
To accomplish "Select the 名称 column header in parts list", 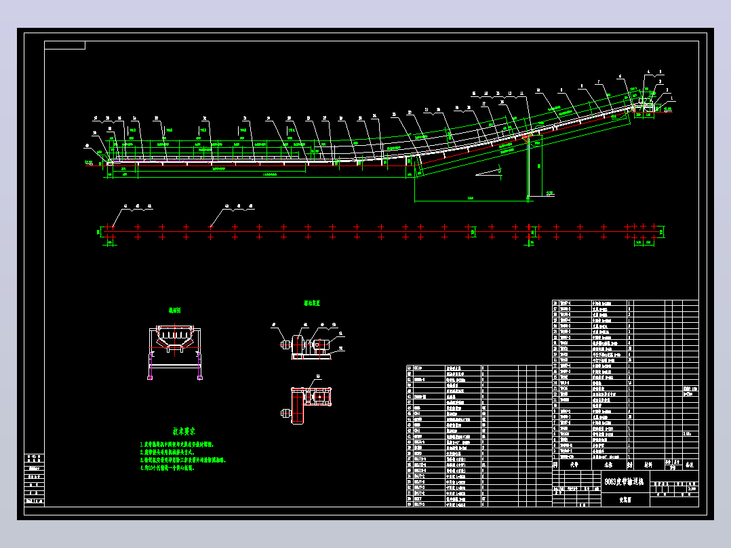I will pyautogui.click(x=608, y=465).
